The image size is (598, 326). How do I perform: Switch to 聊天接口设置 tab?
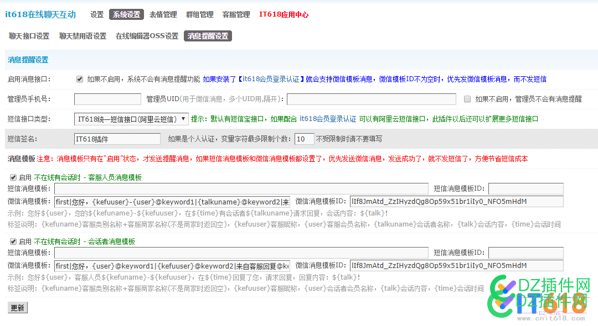point(29,35)
